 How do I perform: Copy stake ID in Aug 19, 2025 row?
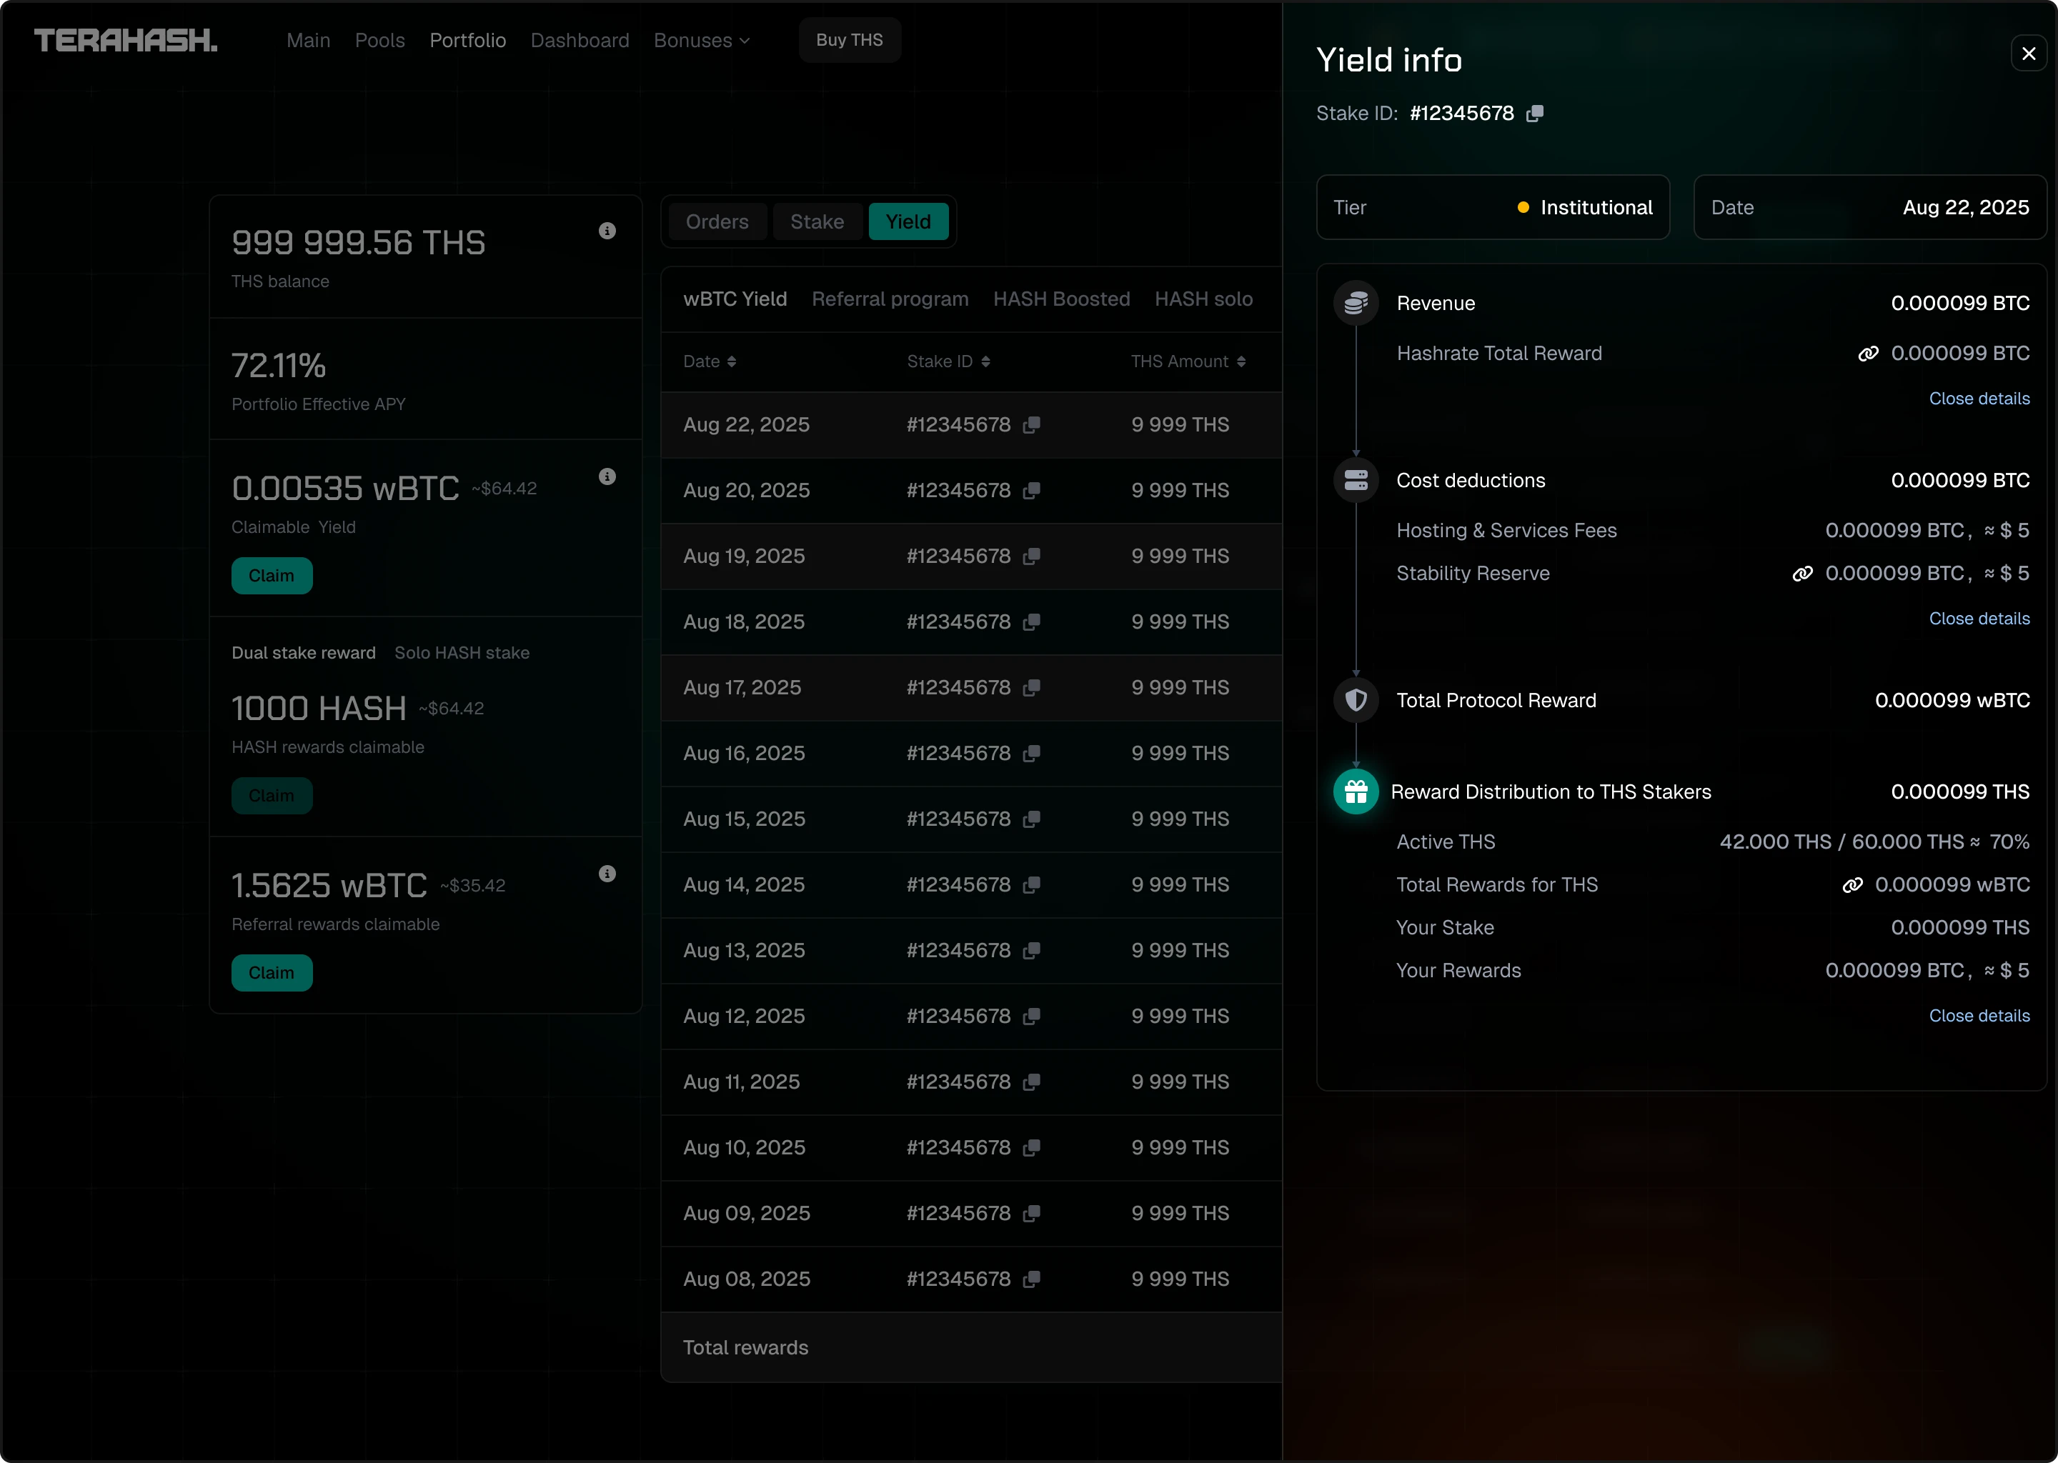(1032, 556)
